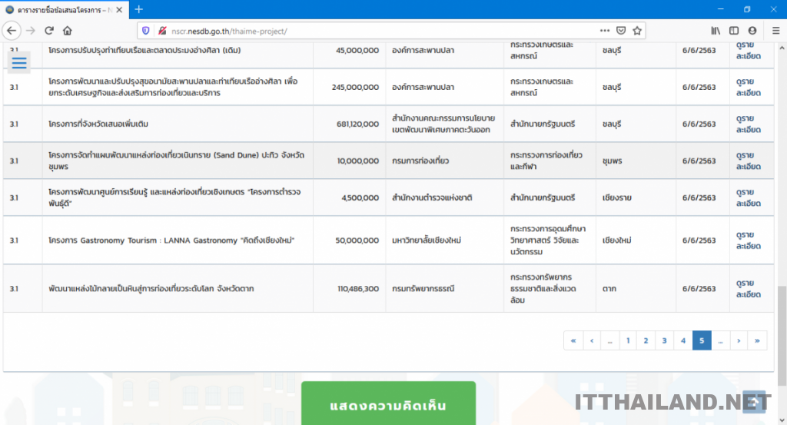Viewport: 787px width, 425px height.
Task: Go to page 3 of results
Action: 664,340
